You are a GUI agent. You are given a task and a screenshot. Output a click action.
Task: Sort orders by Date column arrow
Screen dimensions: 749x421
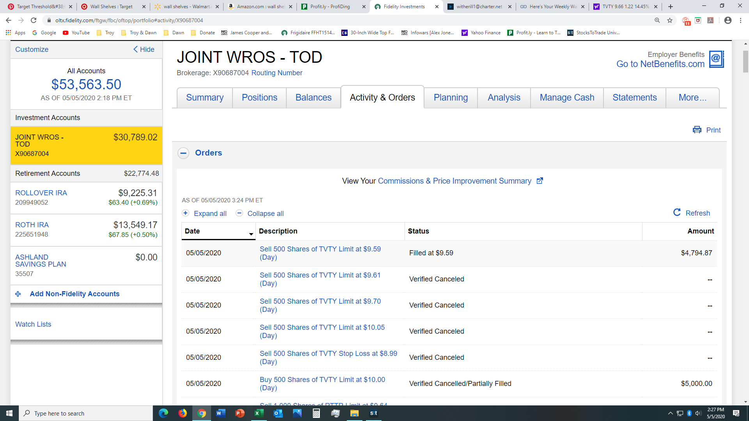pos(251,234)
